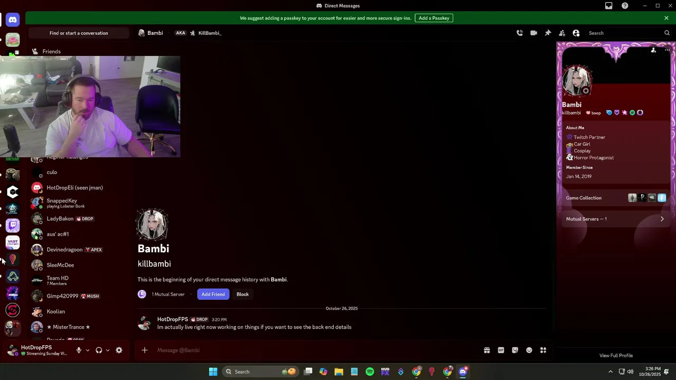The image size is (676, 380).
Task: Show hidden system tray icons
Action: (x=611, y=372)
